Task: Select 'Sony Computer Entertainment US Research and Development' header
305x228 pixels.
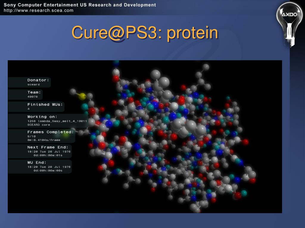Action: 80,5
